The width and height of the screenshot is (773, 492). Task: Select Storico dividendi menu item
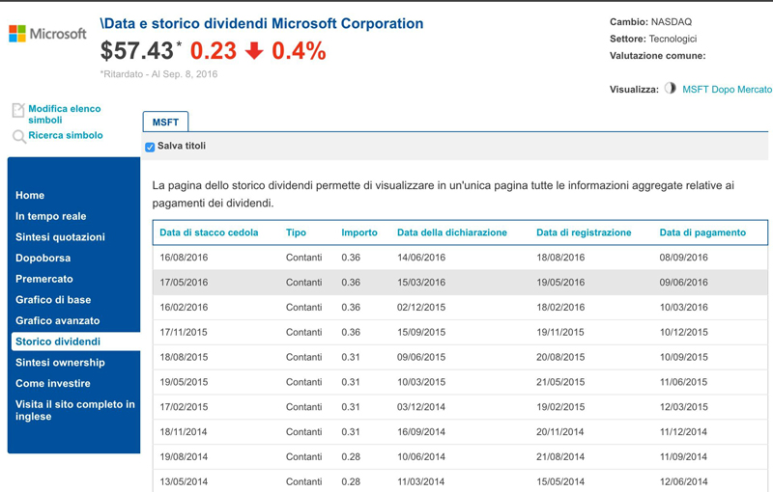(58, 342)
